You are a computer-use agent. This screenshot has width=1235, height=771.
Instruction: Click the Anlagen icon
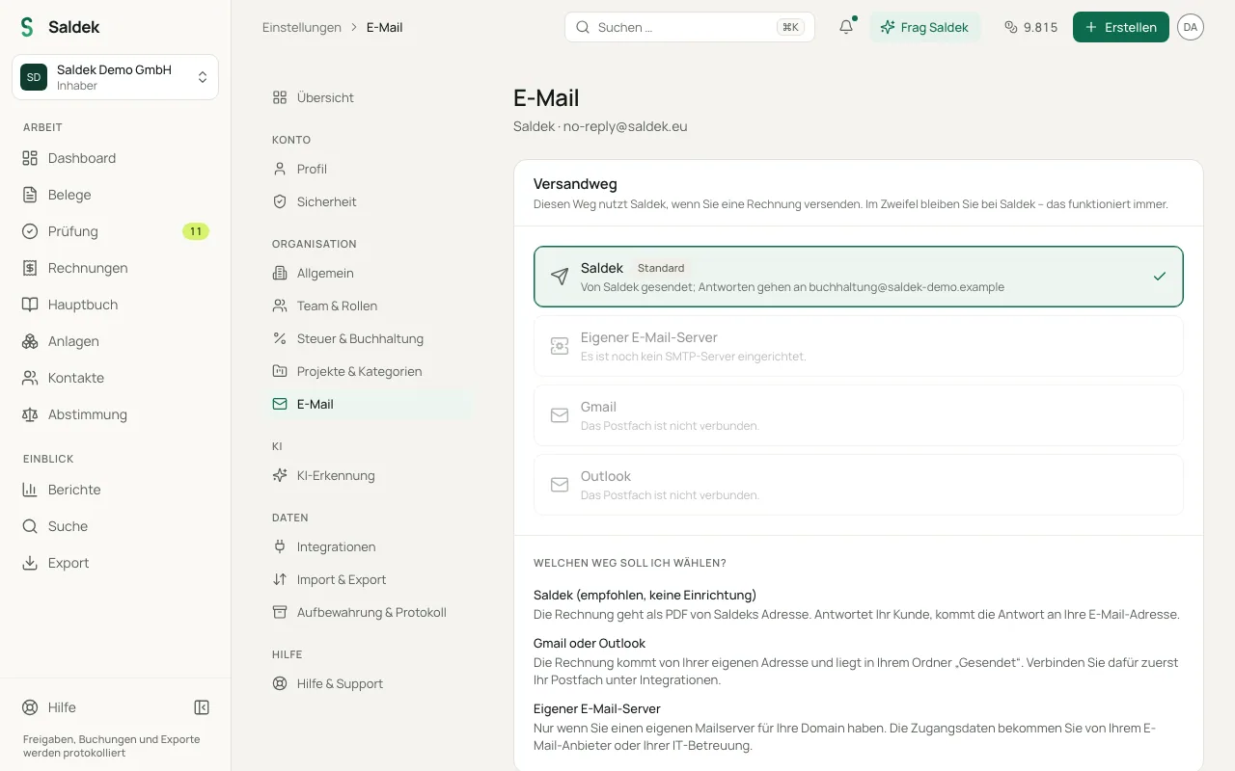point(30,341)
